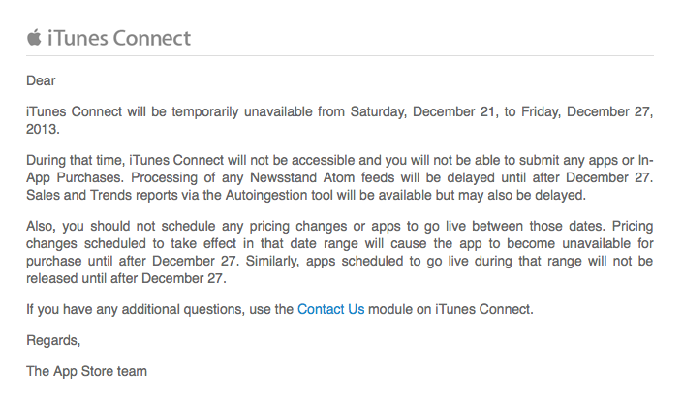The width and height of the screenshot is (683, 409).
Task: Click the "In-" text ending the paragraph line
Action: [x=645, y=159]
